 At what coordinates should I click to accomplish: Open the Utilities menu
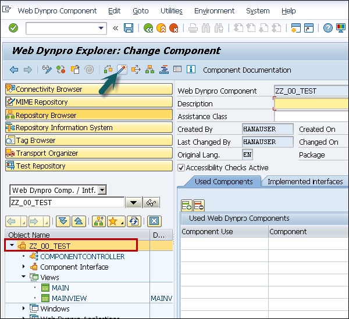(x=171, y=10)
